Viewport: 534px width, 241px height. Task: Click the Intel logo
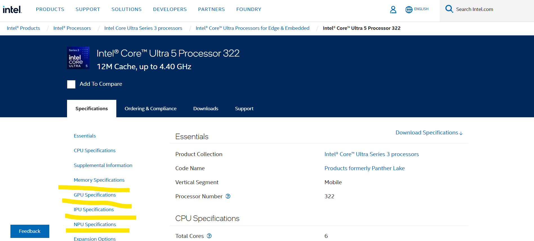[12, 10]
